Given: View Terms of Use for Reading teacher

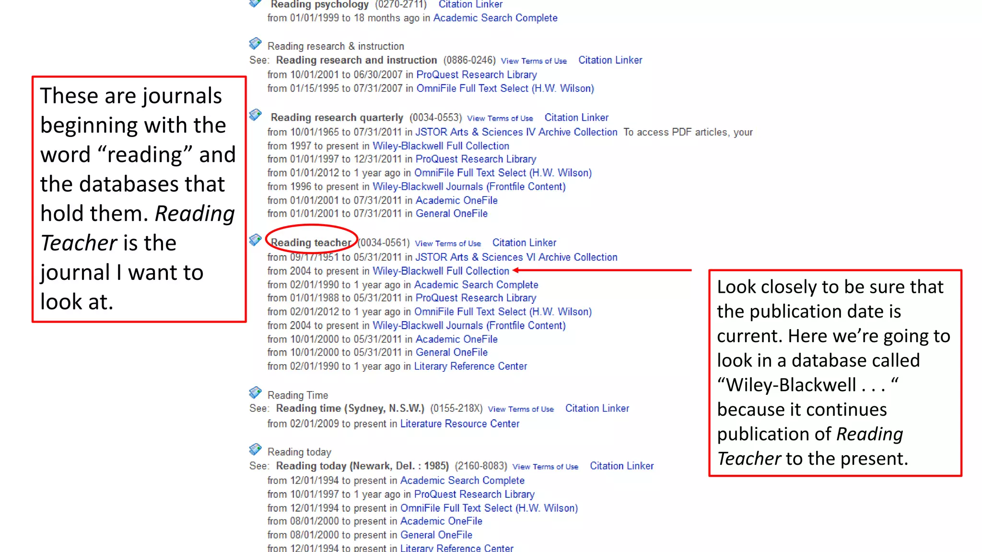Looking at the screenshot, I should [x=447, y=243].
